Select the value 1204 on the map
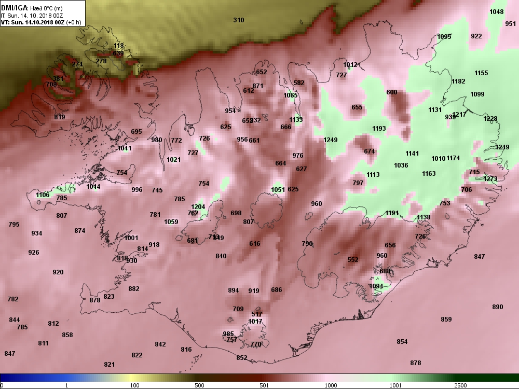 click(198, 207)
